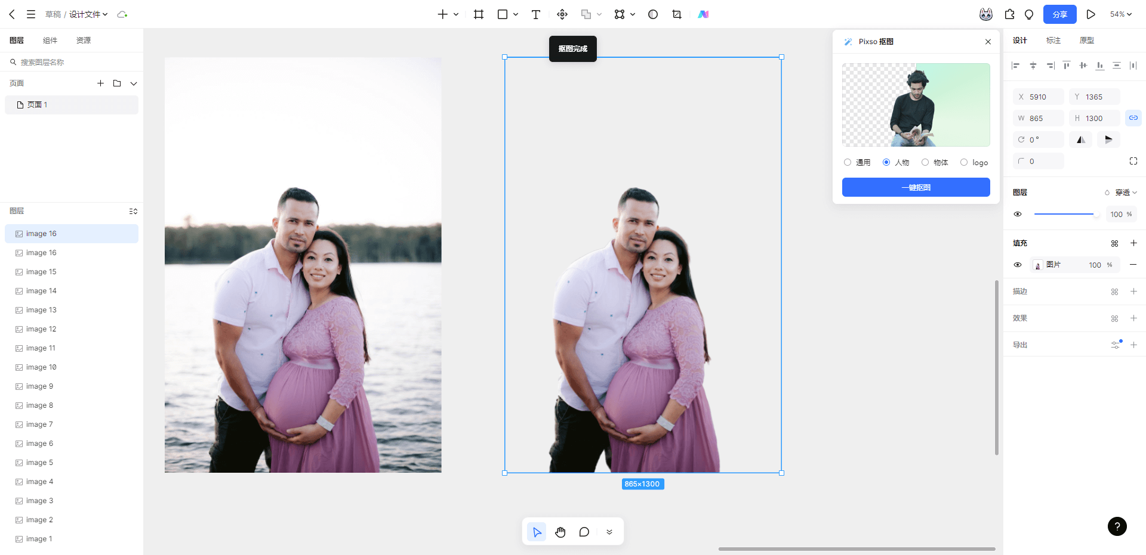
Task: Select the 物体 radio option
Action: [925, 162]
